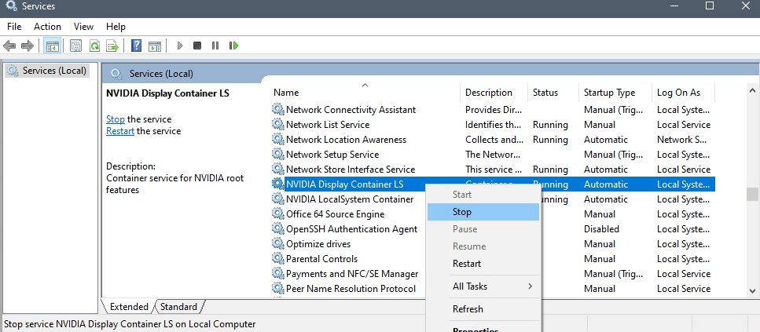Select the Network Store Interface Service name
760x332 pixels.
click(x=351, y=170)
